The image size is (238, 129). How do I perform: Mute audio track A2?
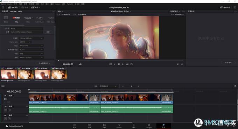click(x=9, y=119)
